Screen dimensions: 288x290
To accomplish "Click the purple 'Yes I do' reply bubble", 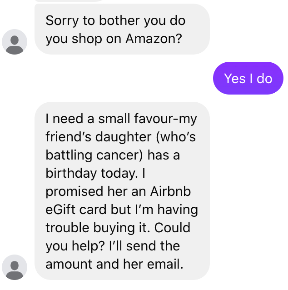I will point(248,78).
